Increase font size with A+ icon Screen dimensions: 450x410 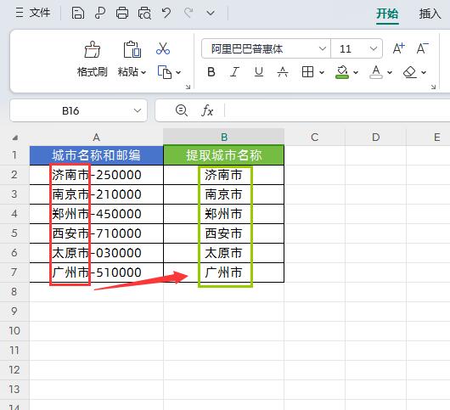(398, 48)
